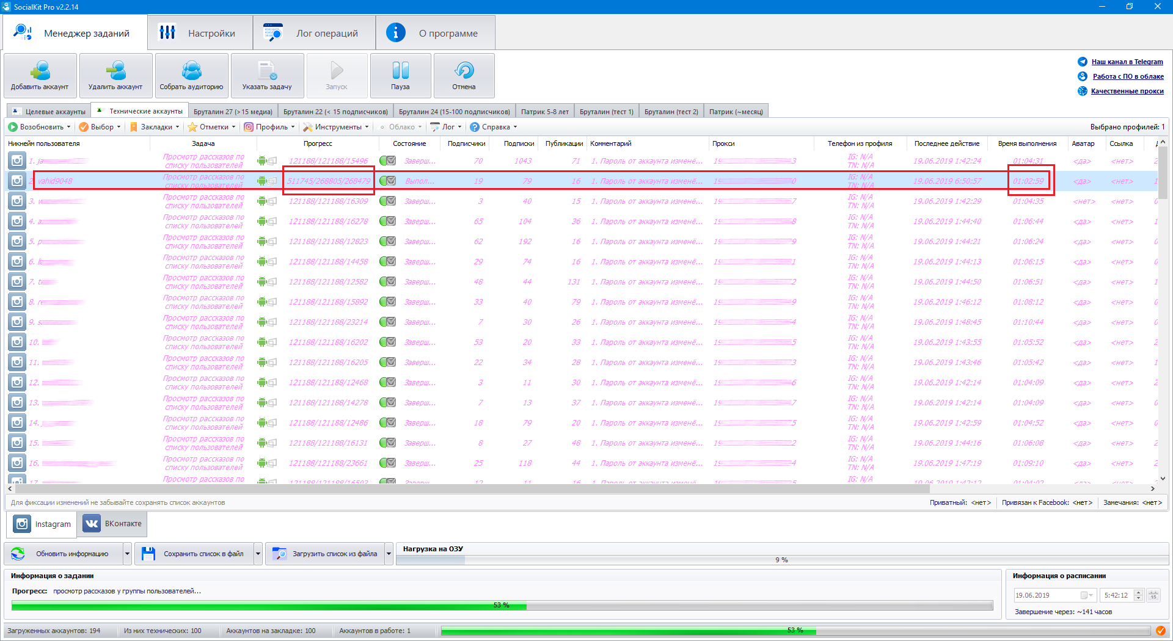Click Instagram icon on vahid9048 row

coord(17,181)
